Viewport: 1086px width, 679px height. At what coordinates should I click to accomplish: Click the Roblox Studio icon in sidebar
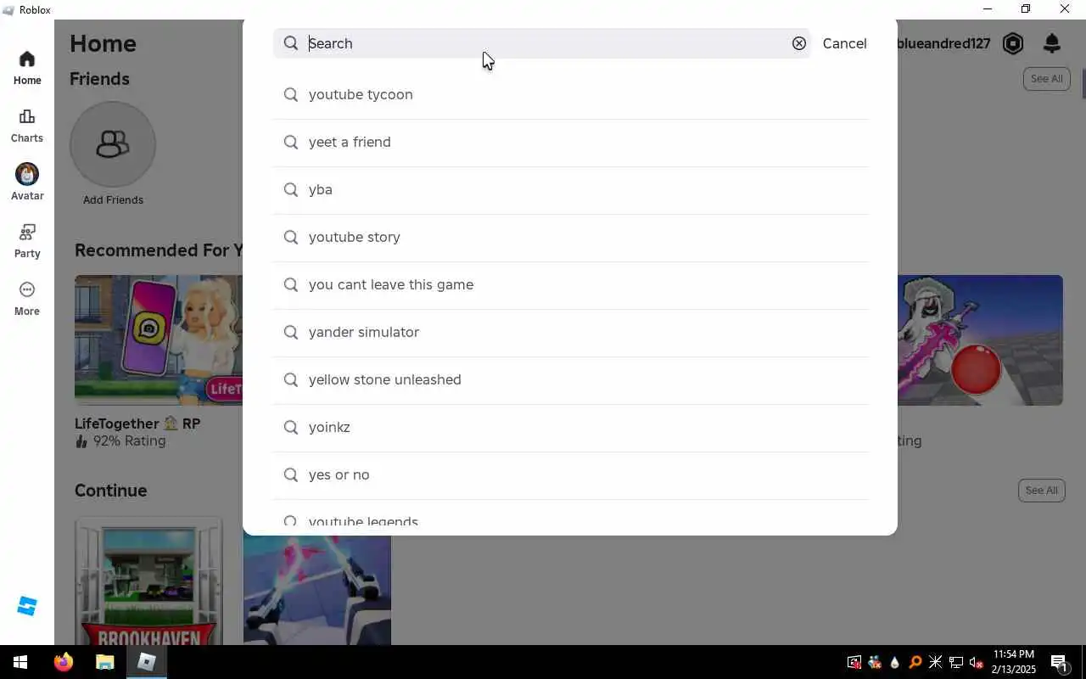[x=27, y=606]
